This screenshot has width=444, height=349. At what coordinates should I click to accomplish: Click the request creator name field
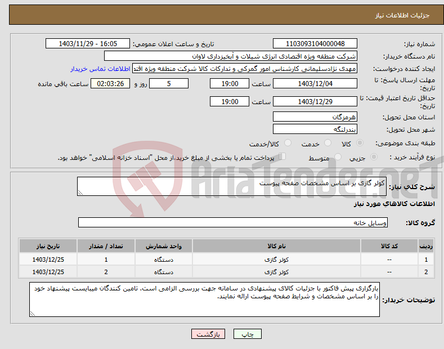245,69
